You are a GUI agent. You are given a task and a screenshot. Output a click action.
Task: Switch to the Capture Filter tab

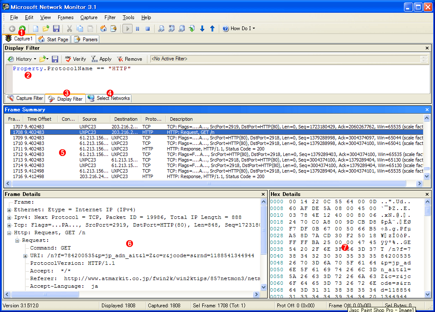point(25,98)
